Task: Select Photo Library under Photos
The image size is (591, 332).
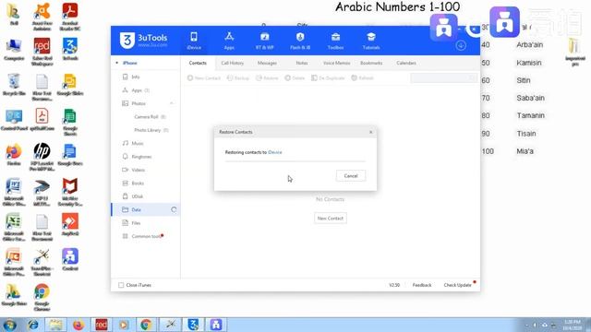Action: 151,130
